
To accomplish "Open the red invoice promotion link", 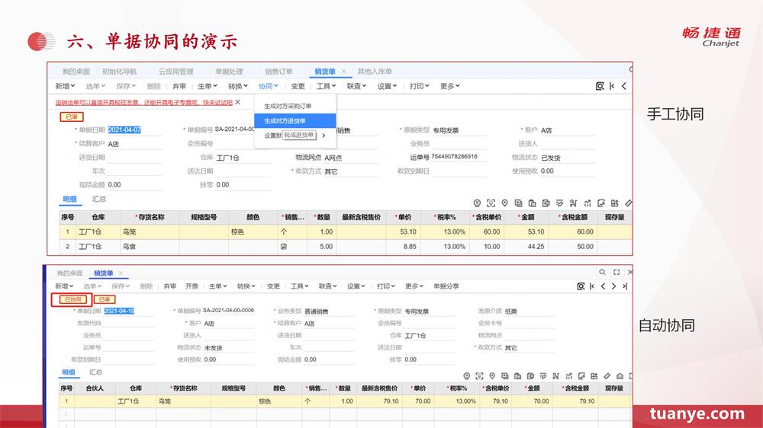I will point(144,103).
